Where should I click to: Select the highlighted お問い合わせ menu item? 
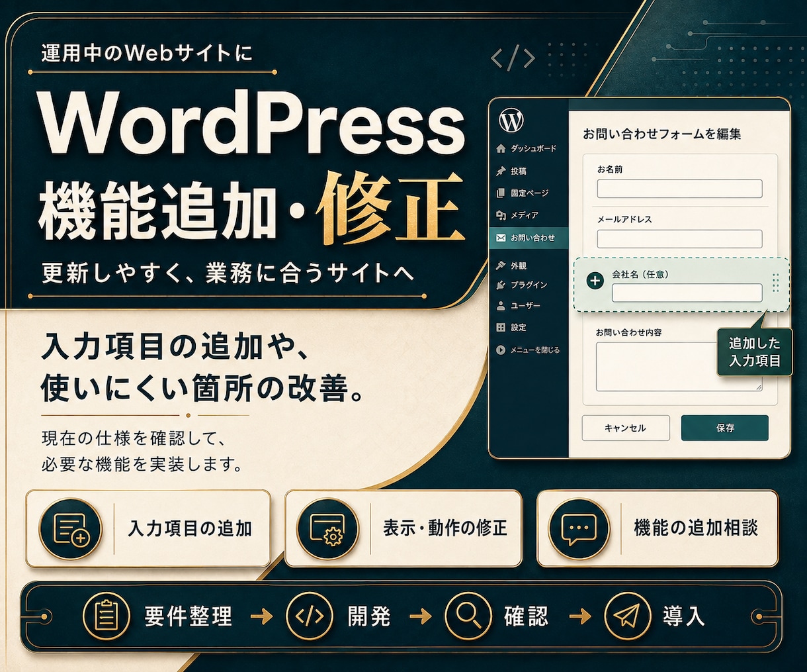coord(529,238)
